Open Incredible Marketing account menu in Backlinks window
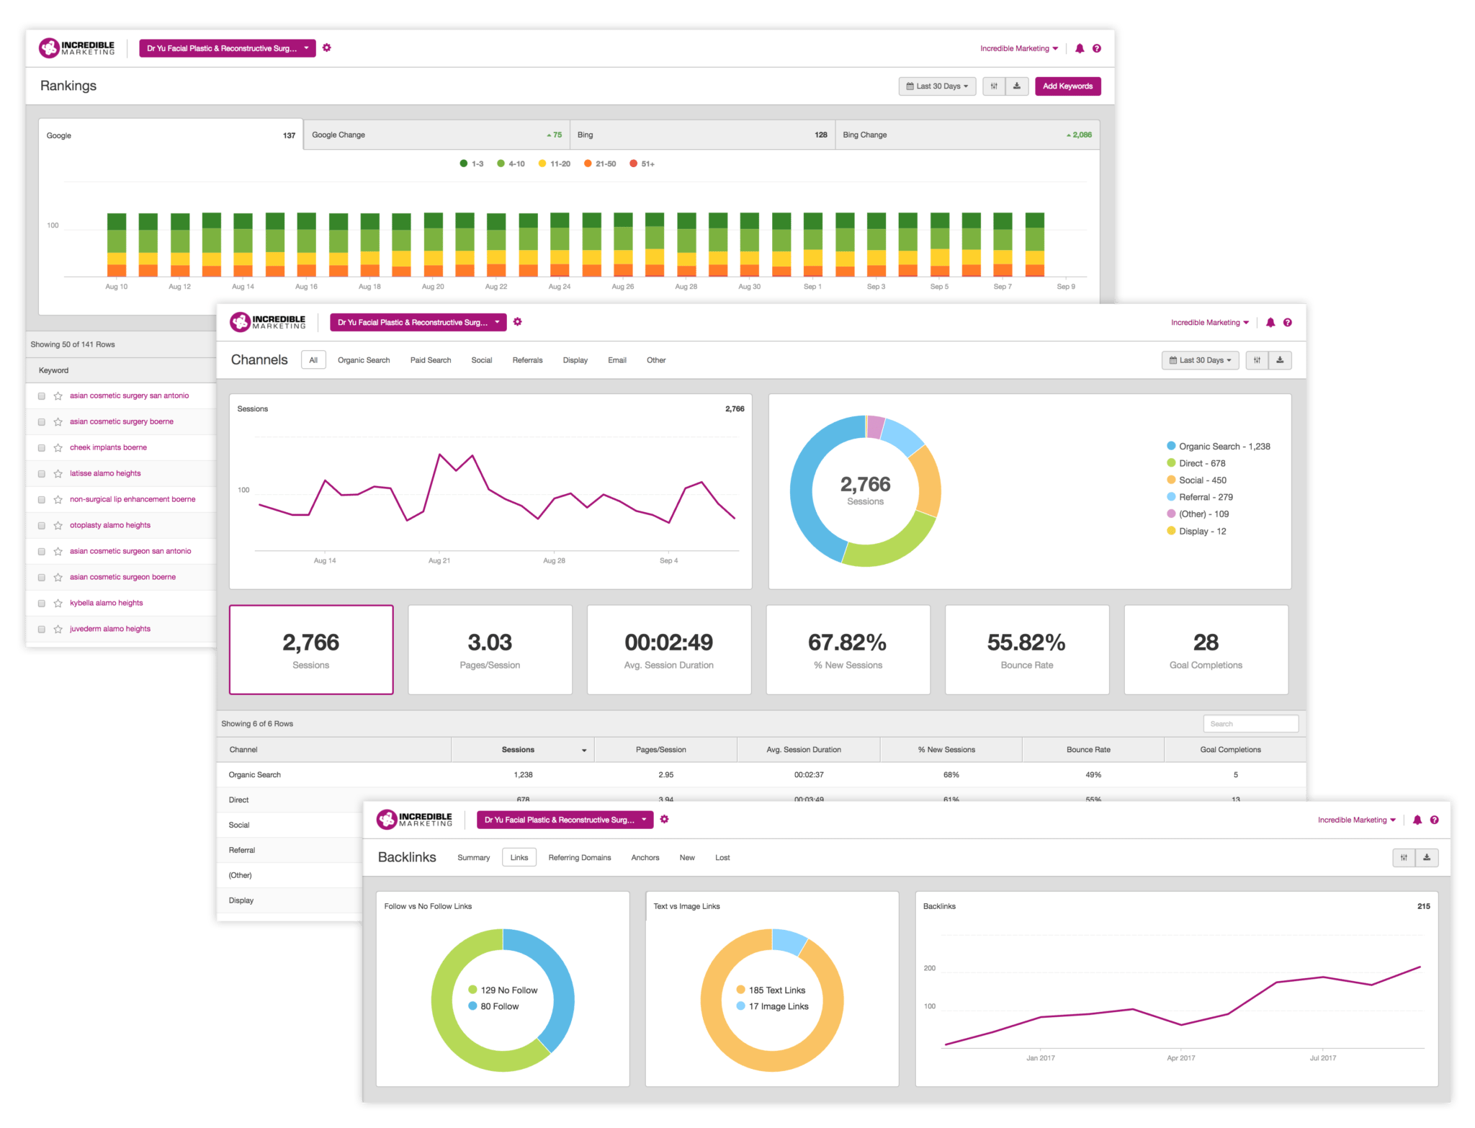This screenshot has height=1128, width=1475. tap(1357, 820)
